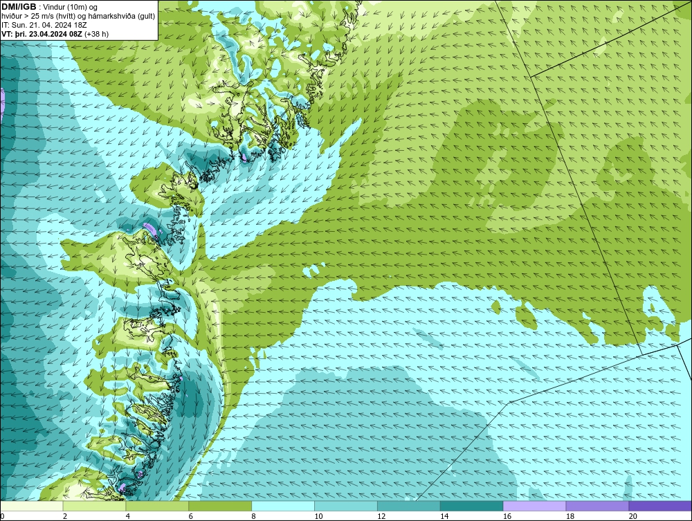Click legend value label '4'
The image size is (692, 521).
pyautogui.click(x=127, y=516)
